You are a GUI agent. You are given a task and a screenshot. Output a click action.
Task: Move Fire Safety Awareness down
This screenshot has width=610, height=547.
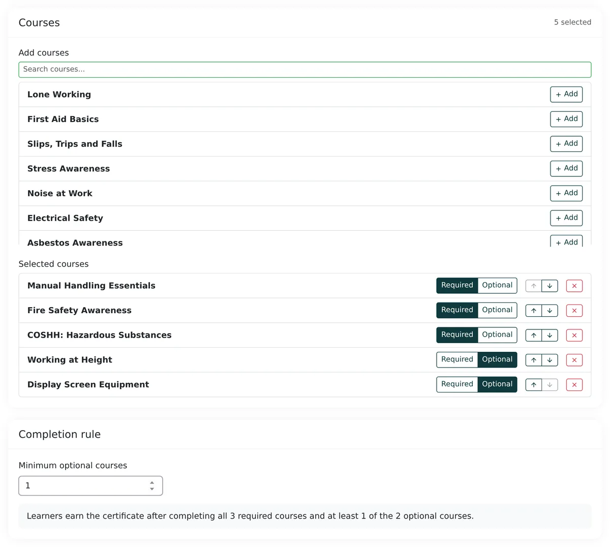coord(550,311)
